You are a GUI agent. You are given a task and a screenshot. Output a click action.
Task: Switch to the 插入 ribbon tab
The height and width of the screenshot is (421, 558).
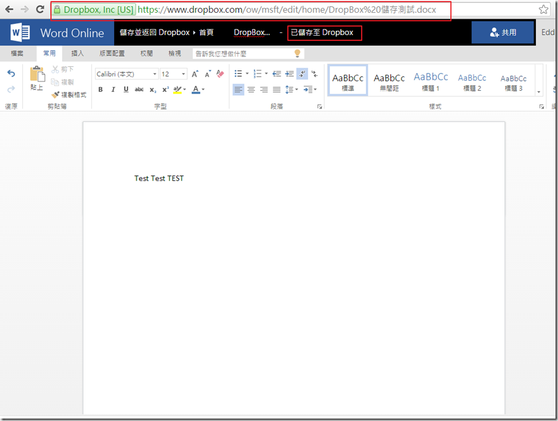77,54
